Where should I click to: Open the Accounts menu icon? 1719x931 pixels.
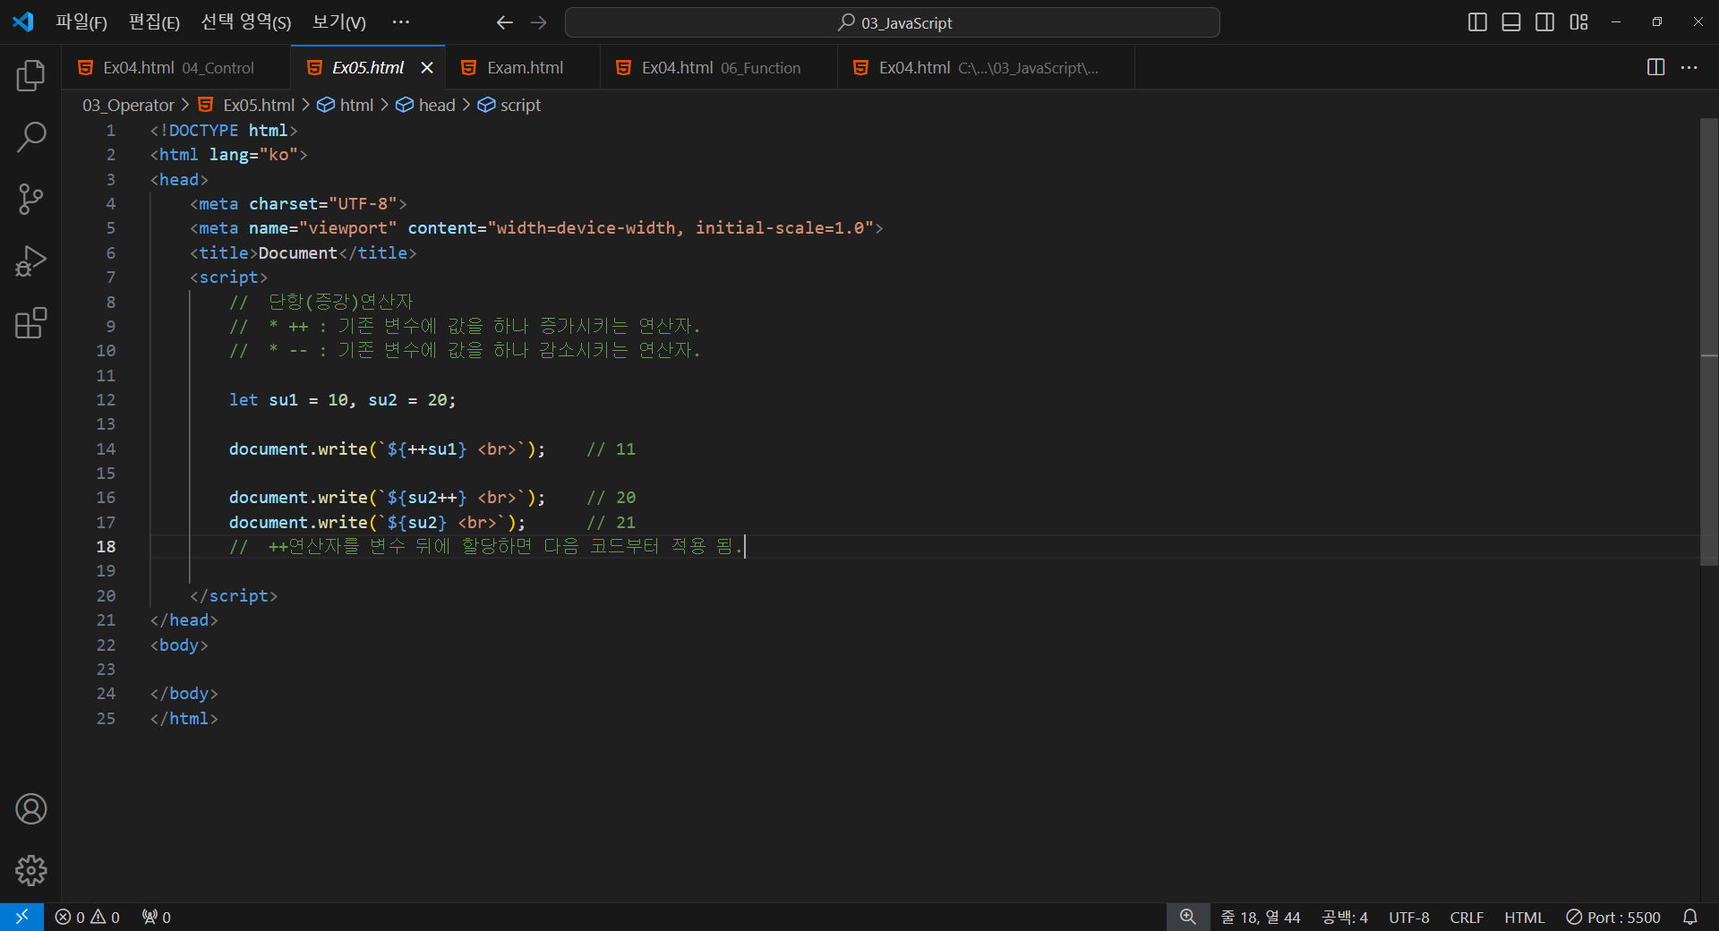click(x=30, y=809)
